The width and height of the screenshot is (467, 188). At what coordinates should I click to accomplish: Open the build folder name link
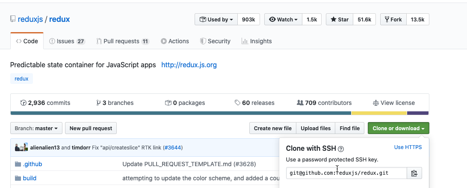(x=30, y=178)
